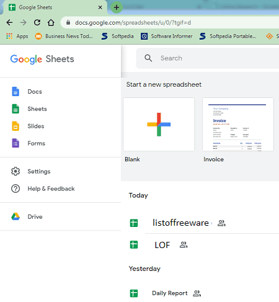Image resolution: width=279 pixels, height=302 pixels.
Task: Click sheet icon beside LOF
Action: (x=134, y=245)
